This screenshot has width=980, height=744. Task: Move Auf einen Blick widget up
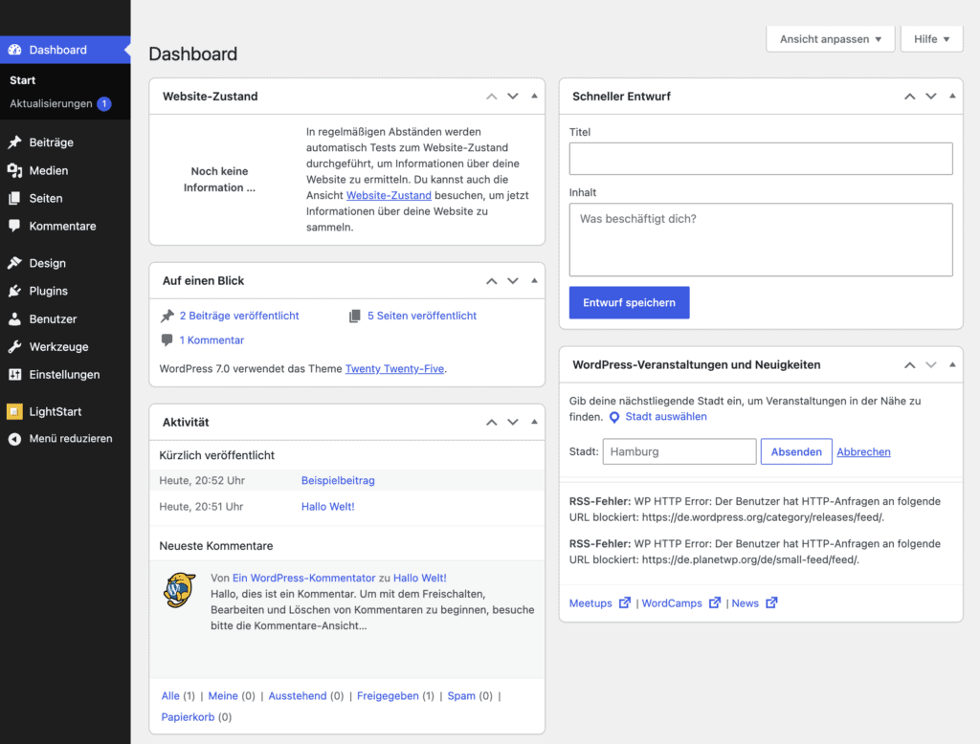492,281
